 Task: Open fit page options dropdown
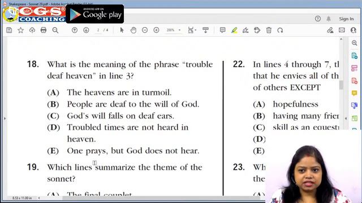point(192,30)
